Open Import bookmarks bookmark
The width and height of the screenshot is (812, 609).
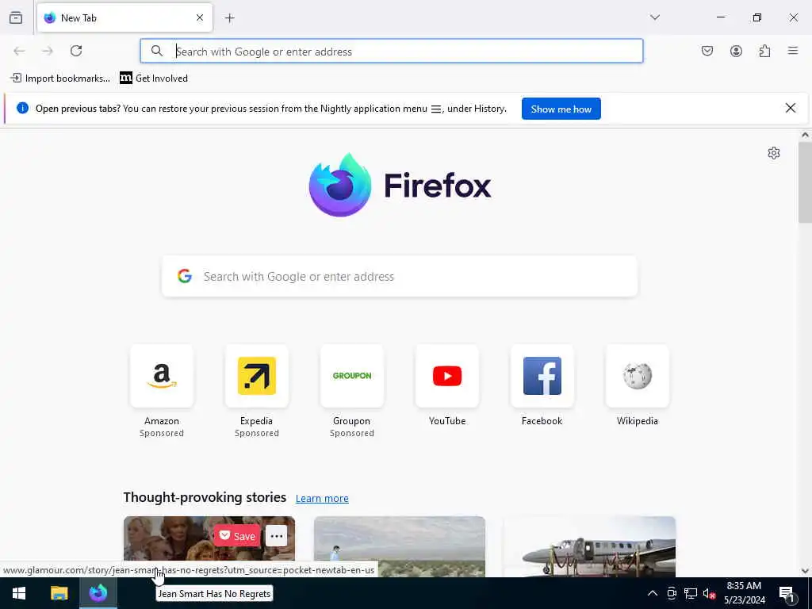(60, 79)
